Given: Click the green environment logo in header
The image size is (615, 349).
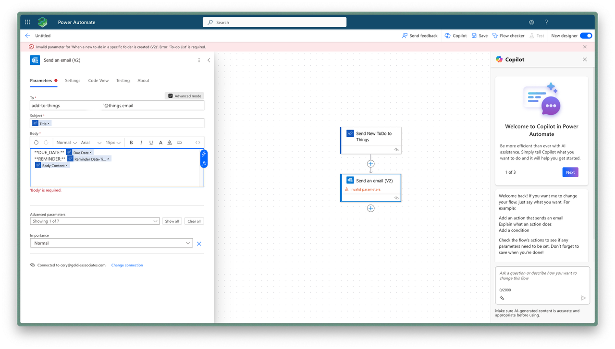Looking at the screenshot, I should (43, 22).
